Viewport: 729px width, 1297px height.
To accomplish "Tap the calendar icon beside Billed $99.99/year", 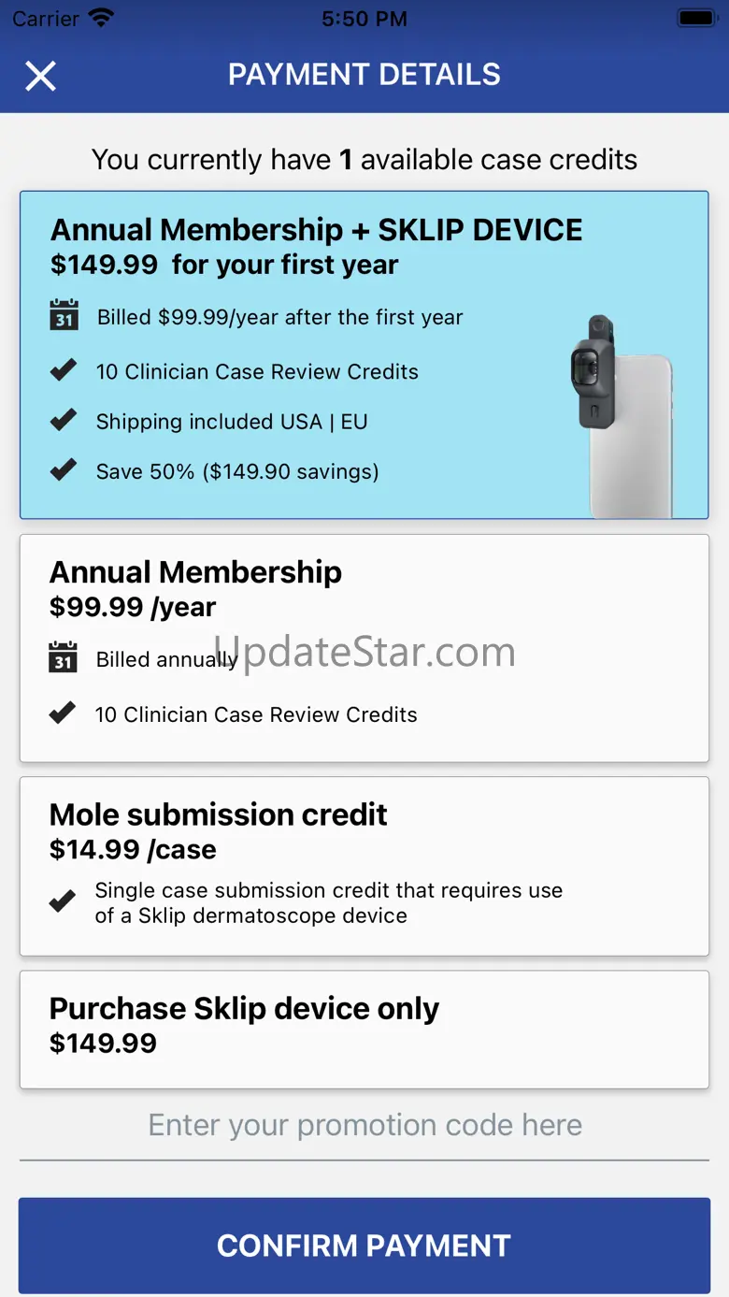I will point(64,315).
